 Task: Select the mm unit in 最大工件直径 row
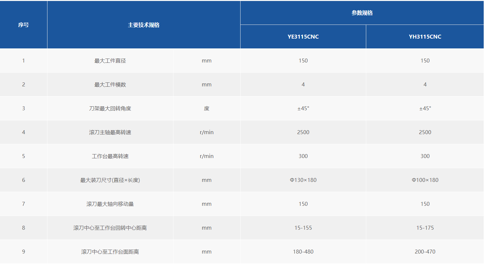tap(207, 61)
